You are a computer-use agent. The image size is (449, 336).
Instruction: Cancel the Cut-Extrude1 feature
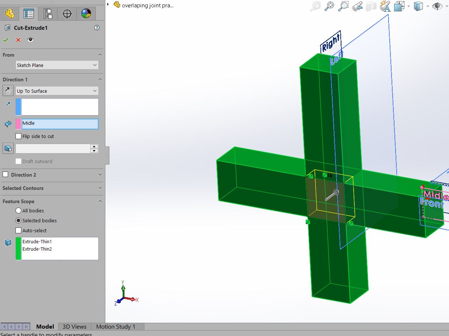(18, 40)
